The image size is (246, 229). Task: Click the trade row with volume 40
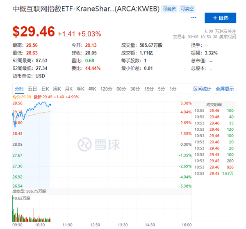tap(214, 117)
